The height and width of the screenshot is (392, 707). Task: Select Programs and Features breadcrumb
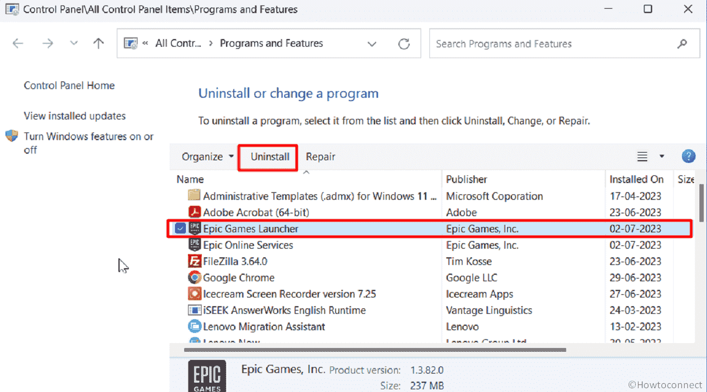coord(271,43)
